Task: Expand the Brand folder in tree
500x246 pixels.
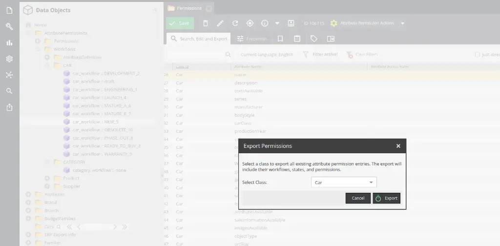Action: tap(28, 203)
